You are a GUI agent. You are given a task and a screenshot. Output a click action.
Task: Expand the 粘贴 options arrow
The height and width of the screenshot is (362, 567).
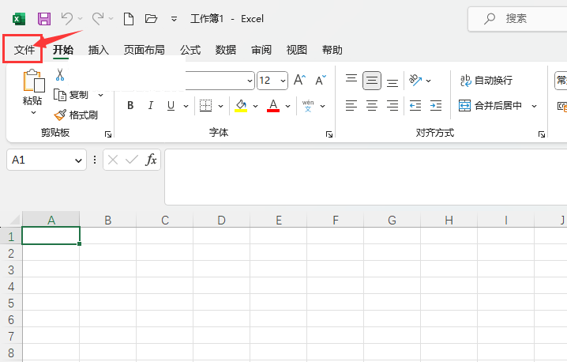tap(33, 112)
